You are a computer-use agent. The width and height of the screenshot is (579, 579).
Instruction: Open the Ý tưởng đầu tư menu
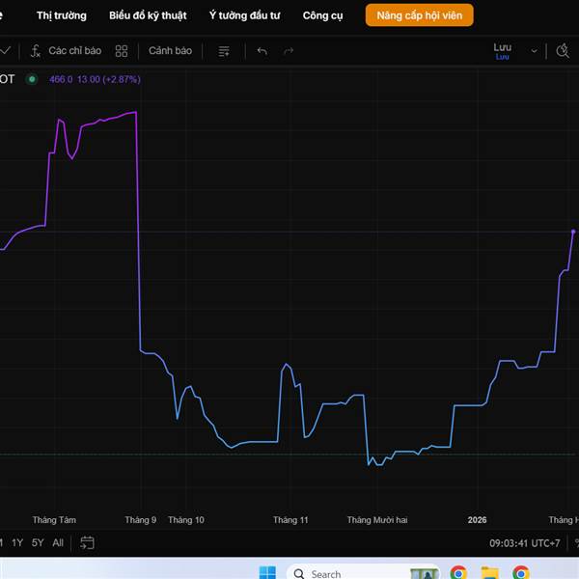(x=244, y=15)
